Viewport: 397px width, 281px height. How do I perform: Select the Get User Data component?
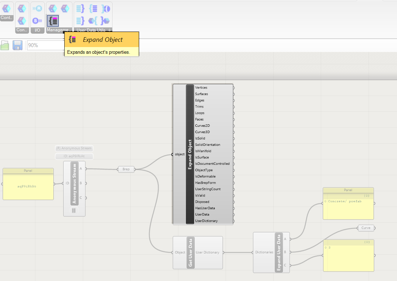pos(191,252)
